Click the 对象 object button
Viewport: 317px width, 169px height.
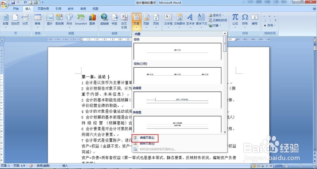coord(214,25)
